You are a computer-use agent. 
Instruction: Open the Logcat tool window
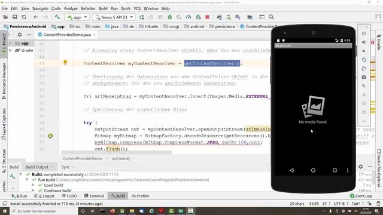click(x=44, y=196)
